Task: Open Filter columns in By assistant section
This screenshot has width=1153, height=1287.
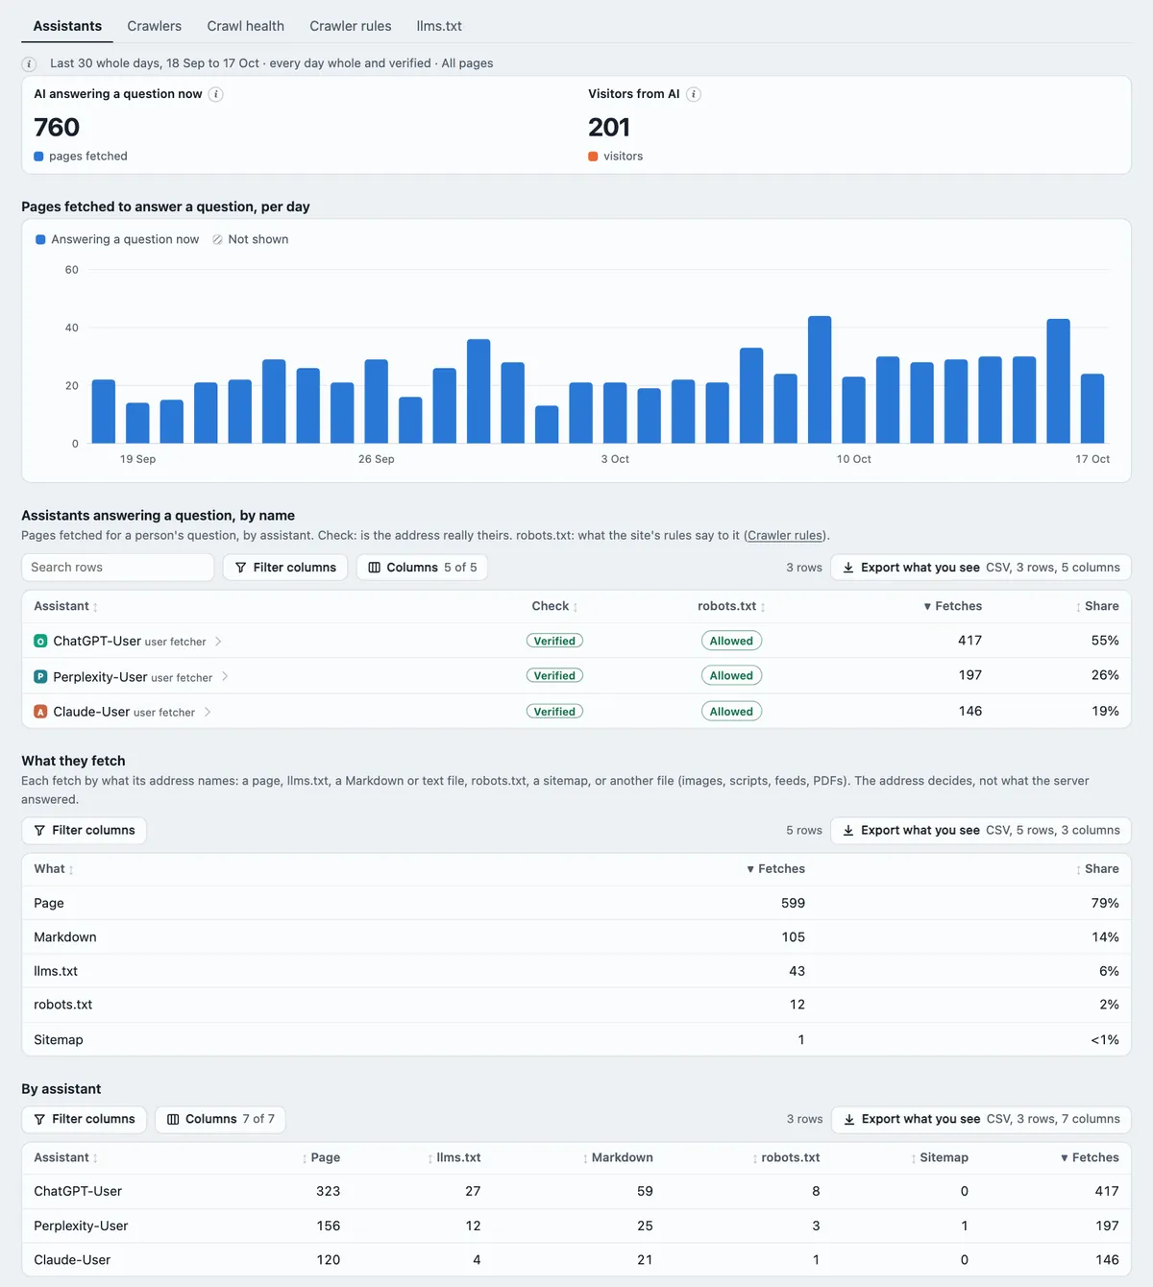Action: point(85,1119)
